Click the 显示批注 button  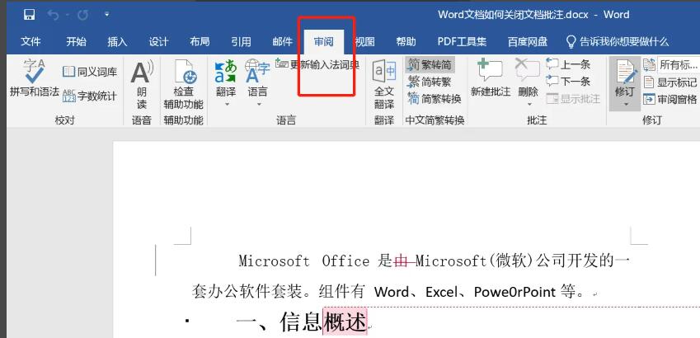574,98
